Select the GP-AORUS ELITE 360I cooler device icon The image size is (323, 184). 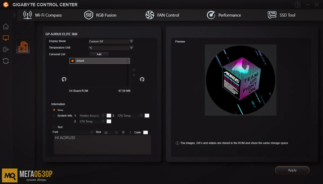[23, 47]
